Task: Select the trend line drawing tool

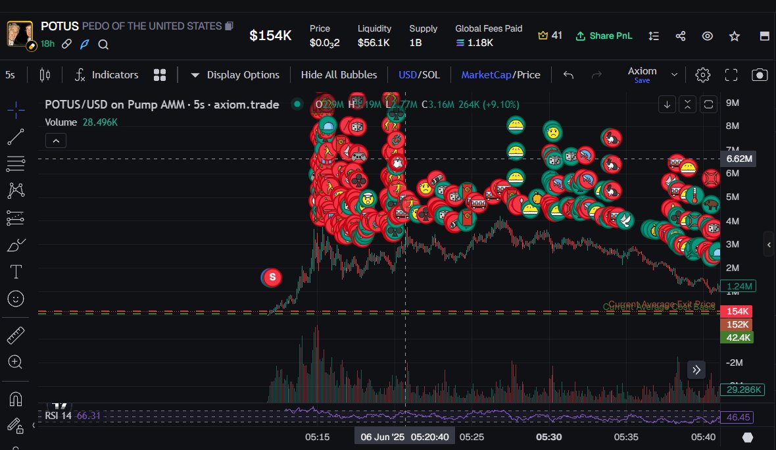Action: tap(16, 137)
